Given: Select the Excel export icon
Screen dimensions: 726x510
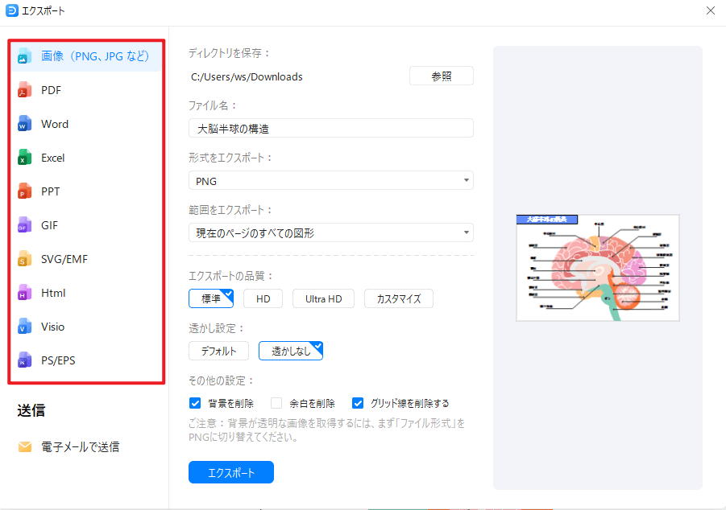Looking at the screenshot, I should click(23, 158).
